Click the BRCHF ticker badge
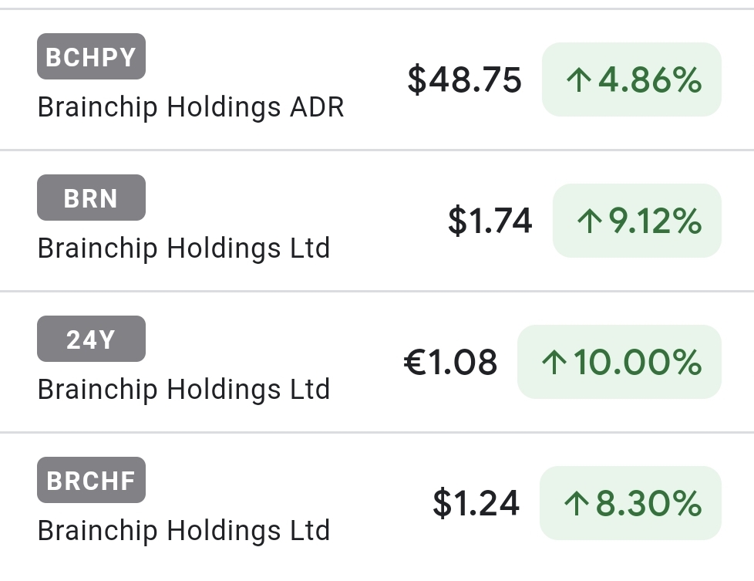754x581 pixels. (91, 481)
